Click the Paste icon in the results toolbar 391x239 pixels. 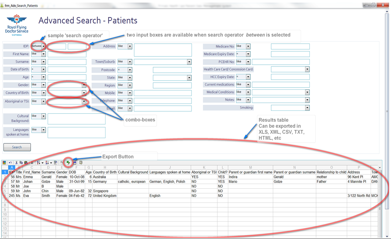click(x=25, y=162)
